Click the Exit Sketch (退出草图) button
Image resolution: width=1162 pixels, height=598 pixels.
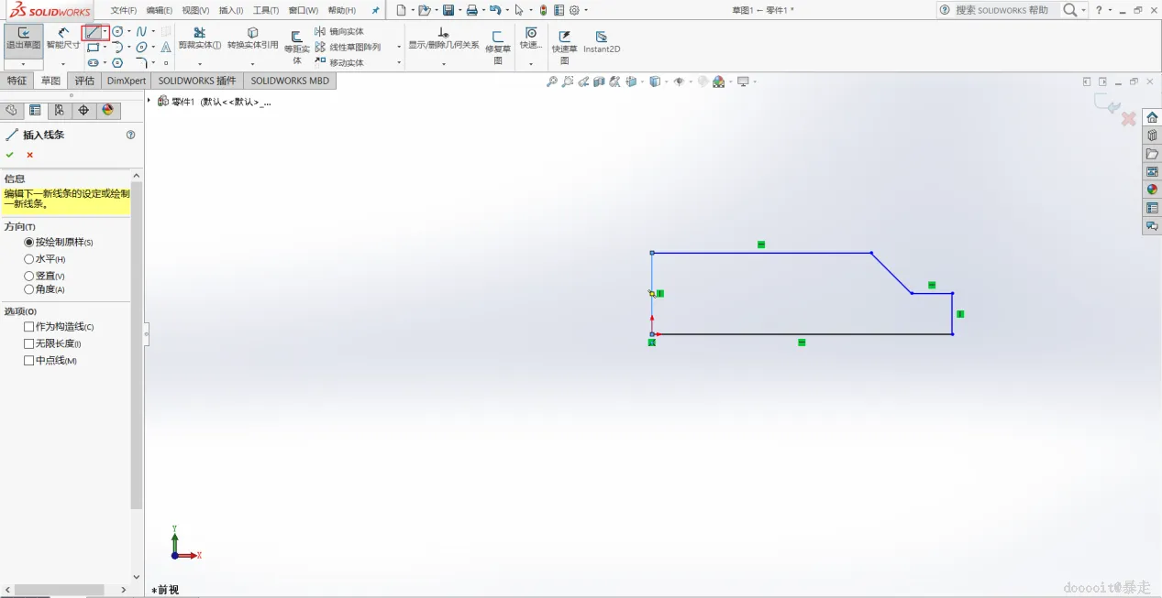(23, 41)
